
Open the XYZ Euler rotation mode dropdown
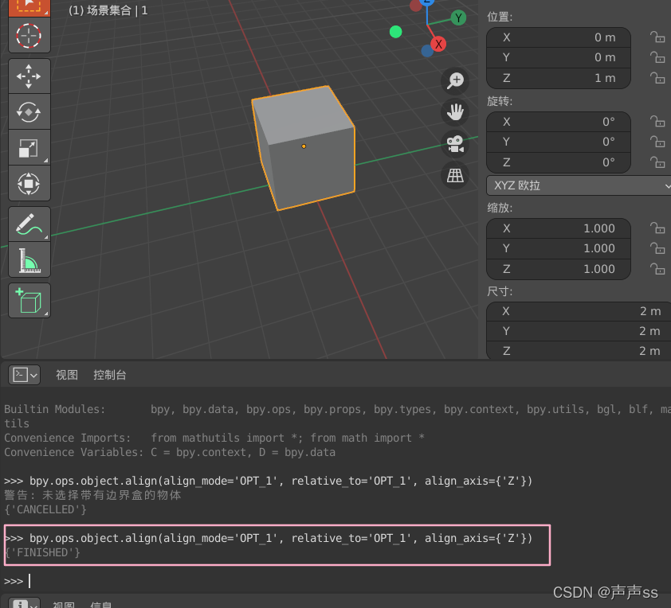[x=578, y=185]
